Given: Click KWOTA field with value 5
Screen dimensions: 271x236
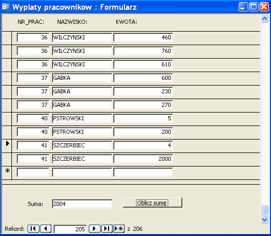Looking at the screenshot, I should [143, 118].
